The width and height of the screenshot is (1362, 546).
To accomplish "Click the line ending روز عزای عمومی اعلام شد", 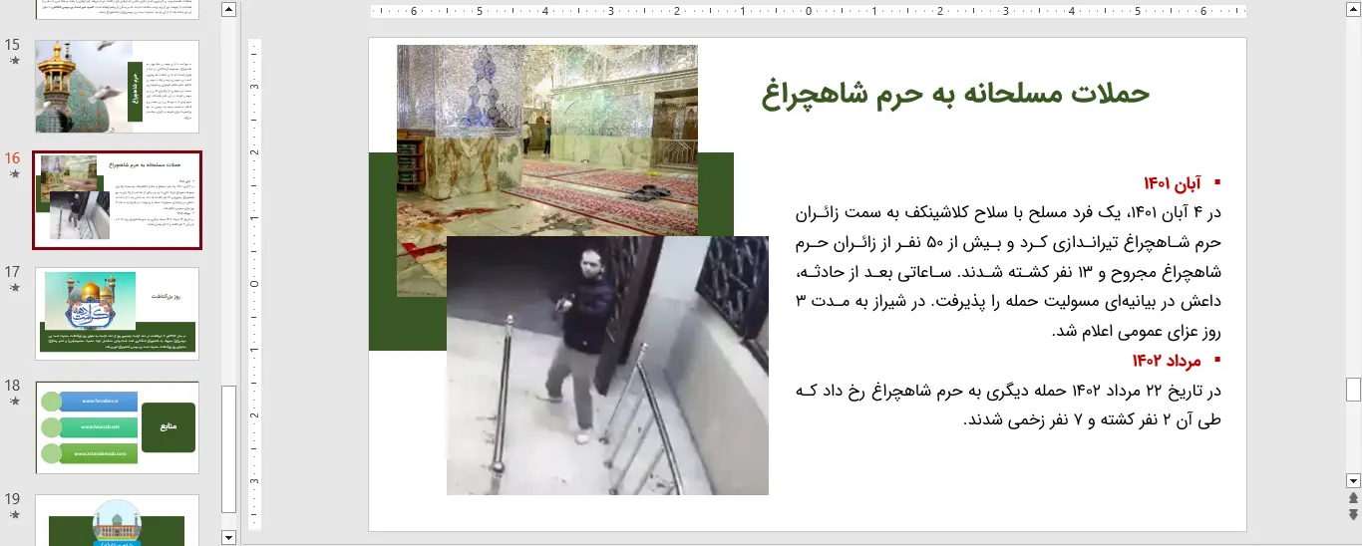I will click(1137, 331).
